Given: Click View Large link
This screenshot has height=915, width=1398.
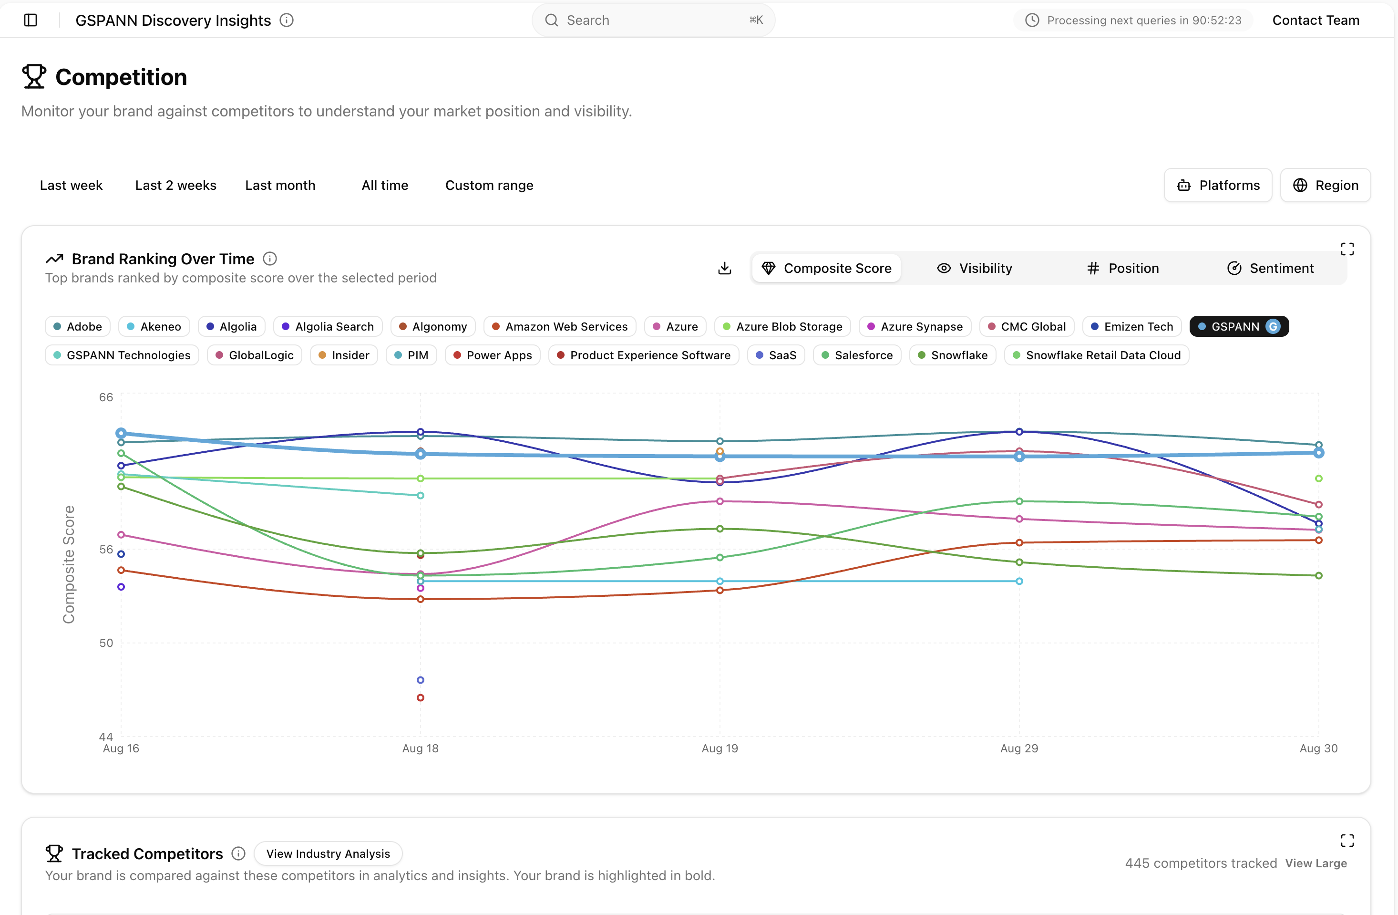Looking at the screenshot, I should [1316, 863].
